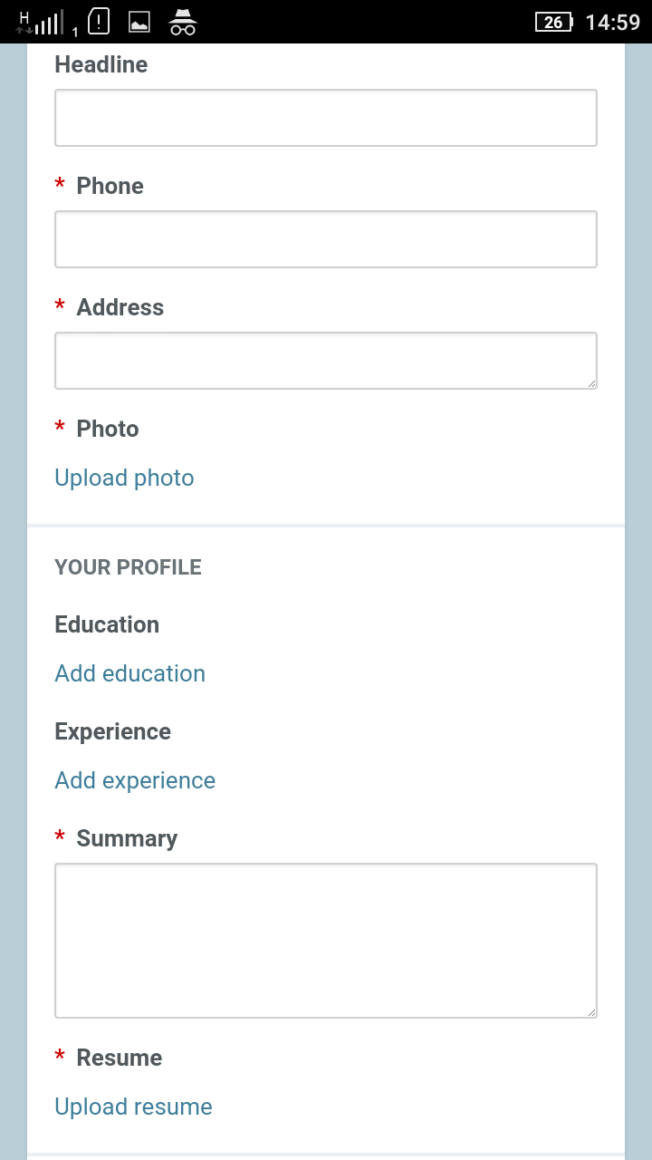652x1160 pixels.
Task: Click inside the Summary text area
Action: click(x=326, y=941)
